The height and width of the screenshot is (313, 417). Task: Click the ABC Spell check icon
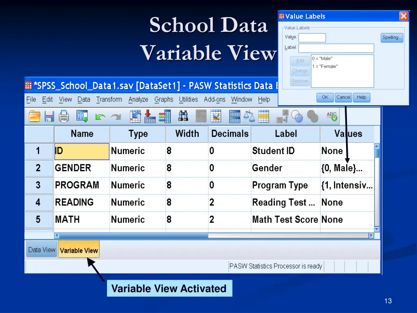(332, 116)
